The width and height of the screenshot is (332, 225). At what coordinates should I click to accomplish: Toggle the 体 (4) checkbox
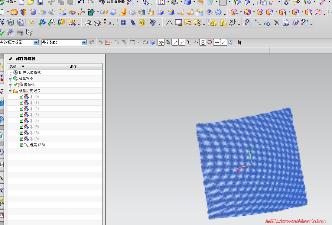tap(21, 121)
